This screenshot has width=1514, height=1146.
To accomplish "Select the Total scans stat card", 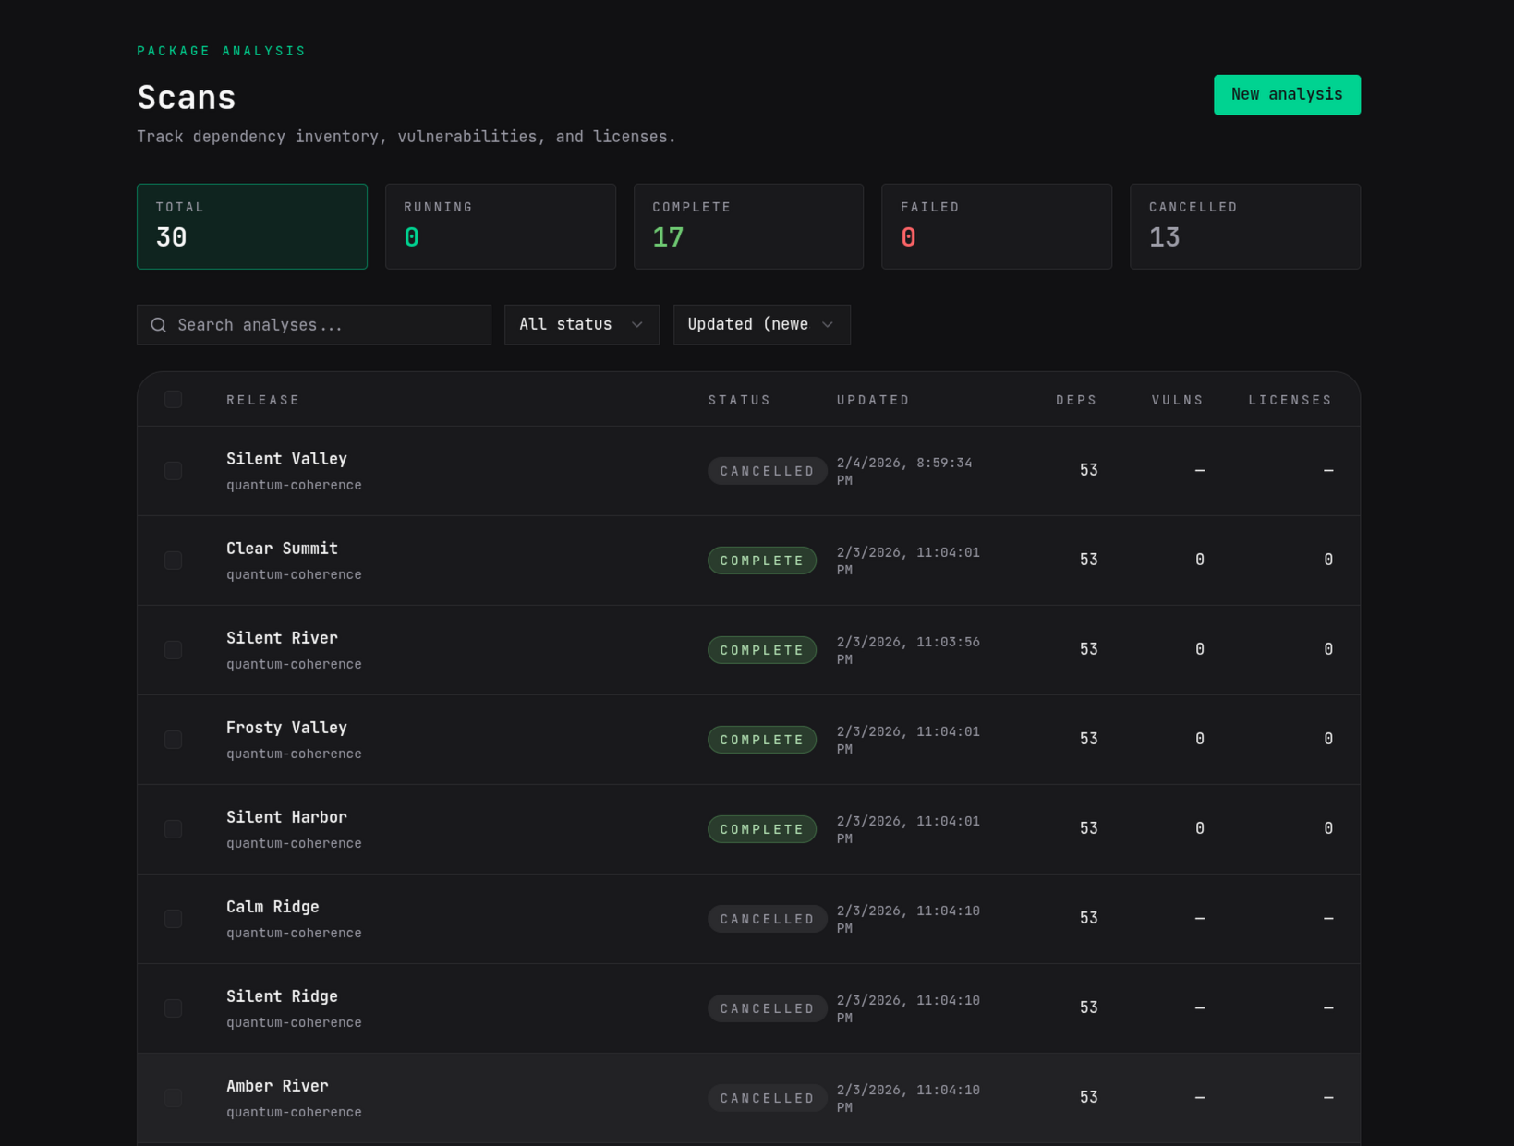I will [x=252, y=226].
